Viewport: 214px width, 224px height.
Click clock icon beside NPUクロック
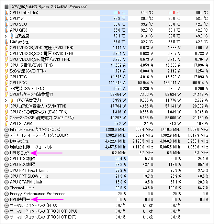coord(7,153)
